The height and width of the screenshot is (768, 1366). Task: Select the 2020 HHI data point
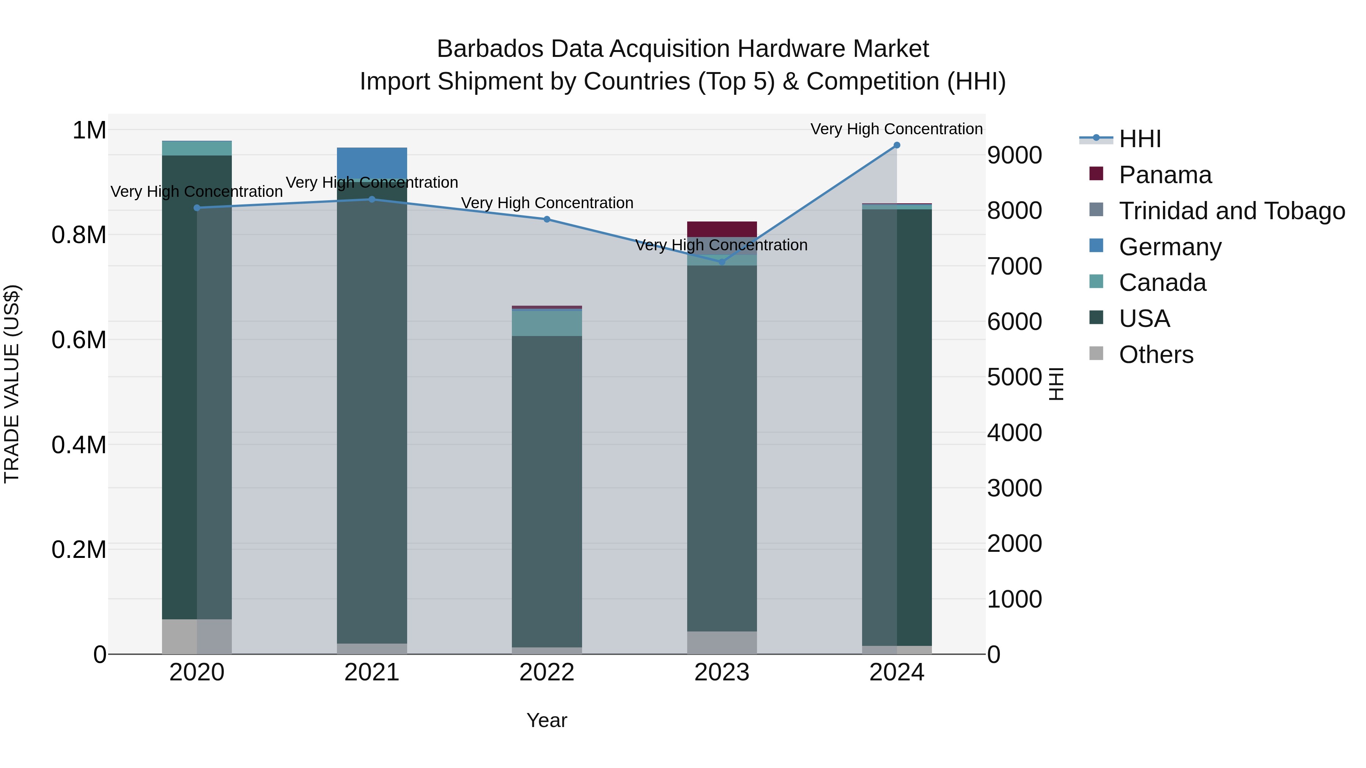[x=197, y=208]
